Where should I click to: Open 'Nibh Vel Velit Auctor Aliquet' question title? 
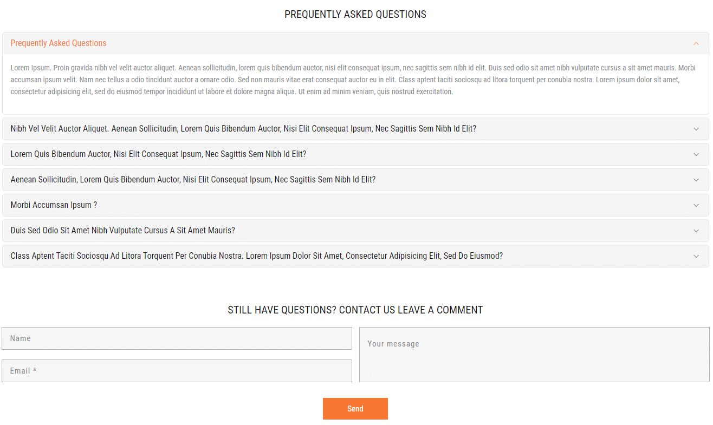243,129
